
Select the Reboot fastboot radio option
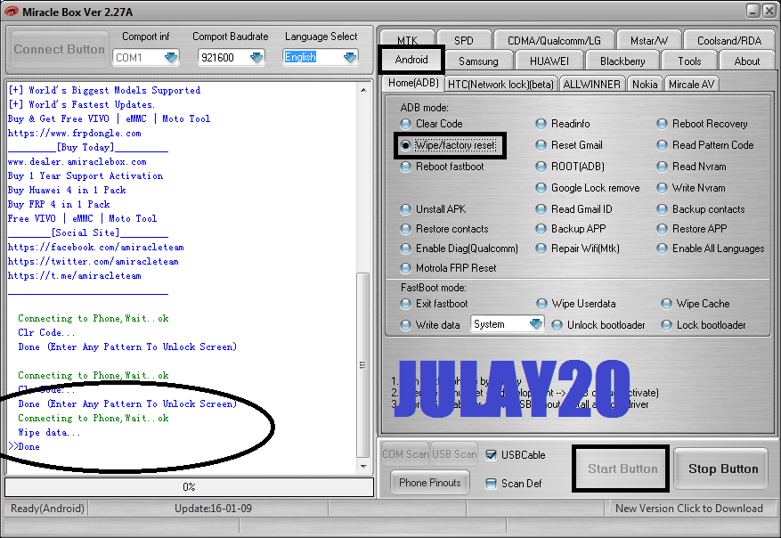[x=405, y=167]
